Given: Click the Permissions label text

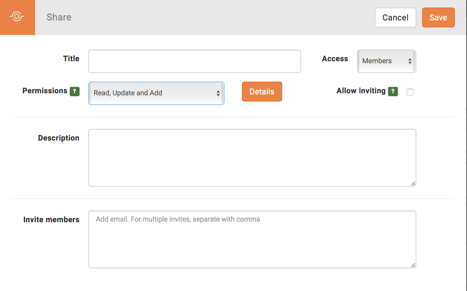Looking at the screenshot, I should (45, 91).
